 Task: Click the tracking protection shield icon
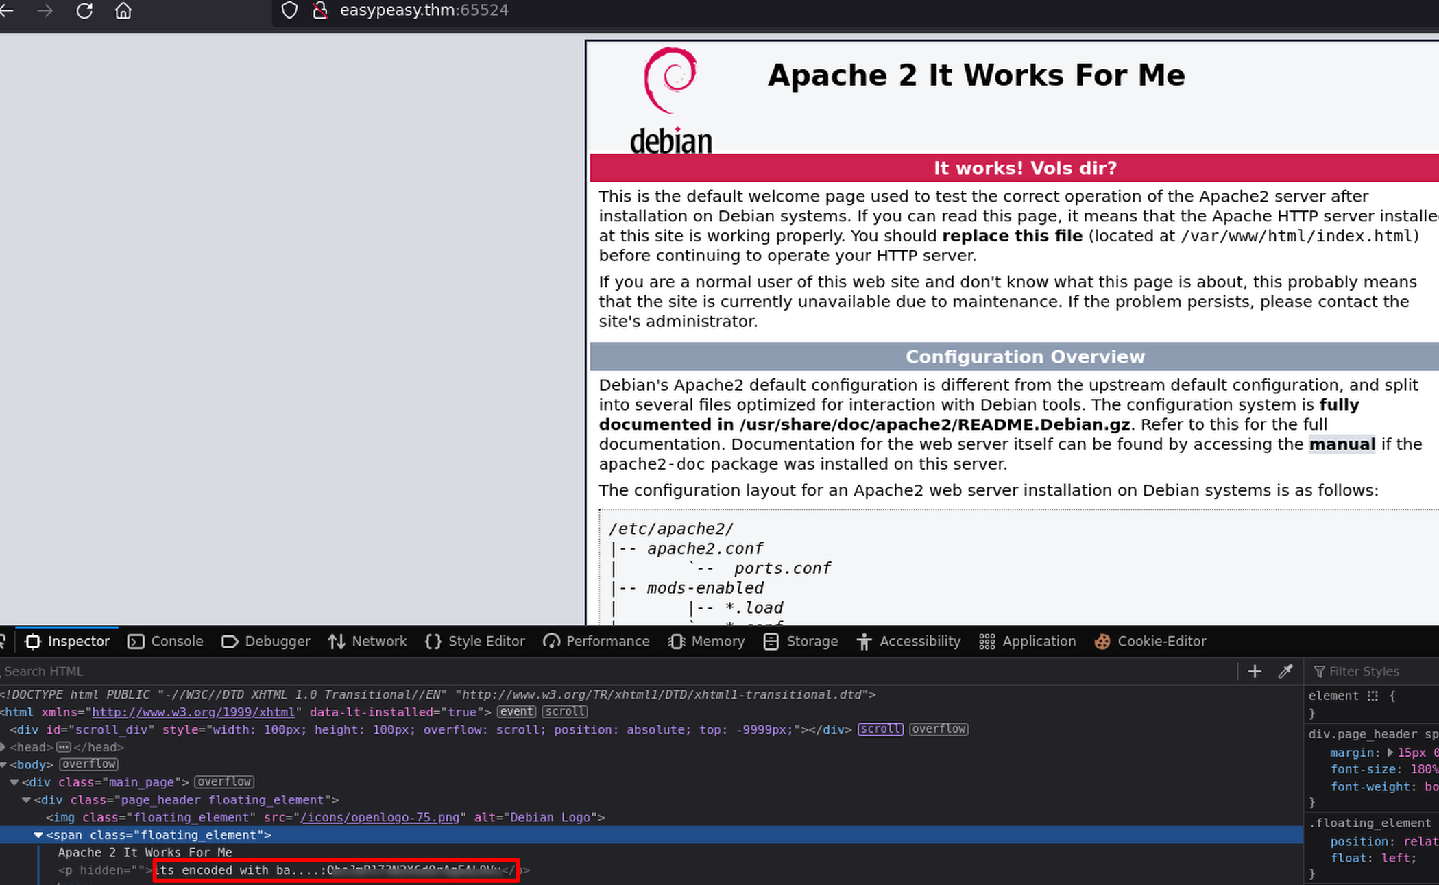pos(289,10)
